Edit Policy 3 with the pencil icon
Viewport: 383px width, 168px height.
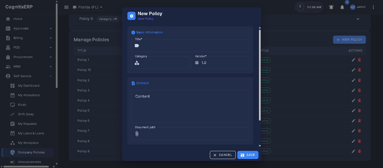[x=354, y=90]
